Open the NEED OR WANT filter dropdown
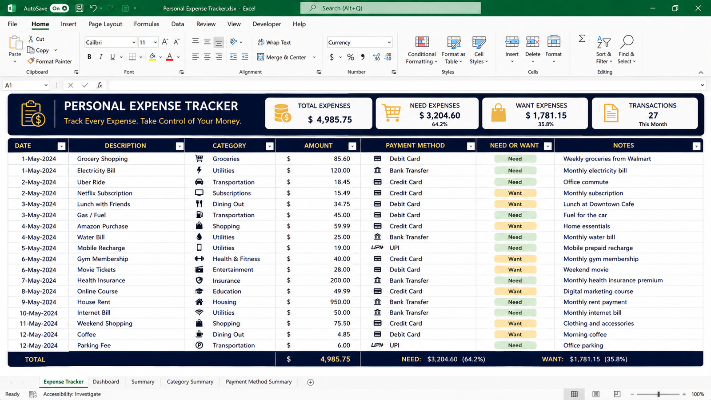This screenshot has width=711, height=400. (x=548, y=146)
